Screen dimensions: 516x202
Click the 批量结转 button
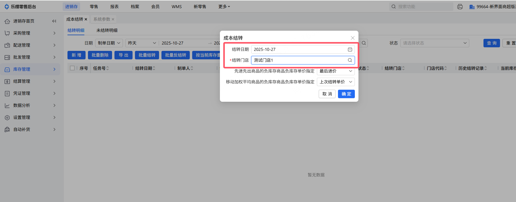coord(147,55)
